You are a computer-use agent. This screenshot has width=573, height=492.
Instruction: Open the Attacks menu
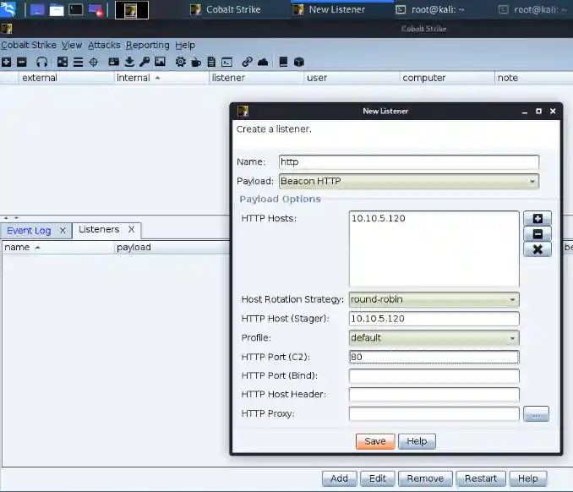tap(104, 45)
